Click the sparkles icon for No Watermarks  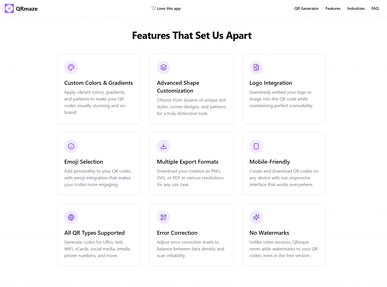point(256,217)
